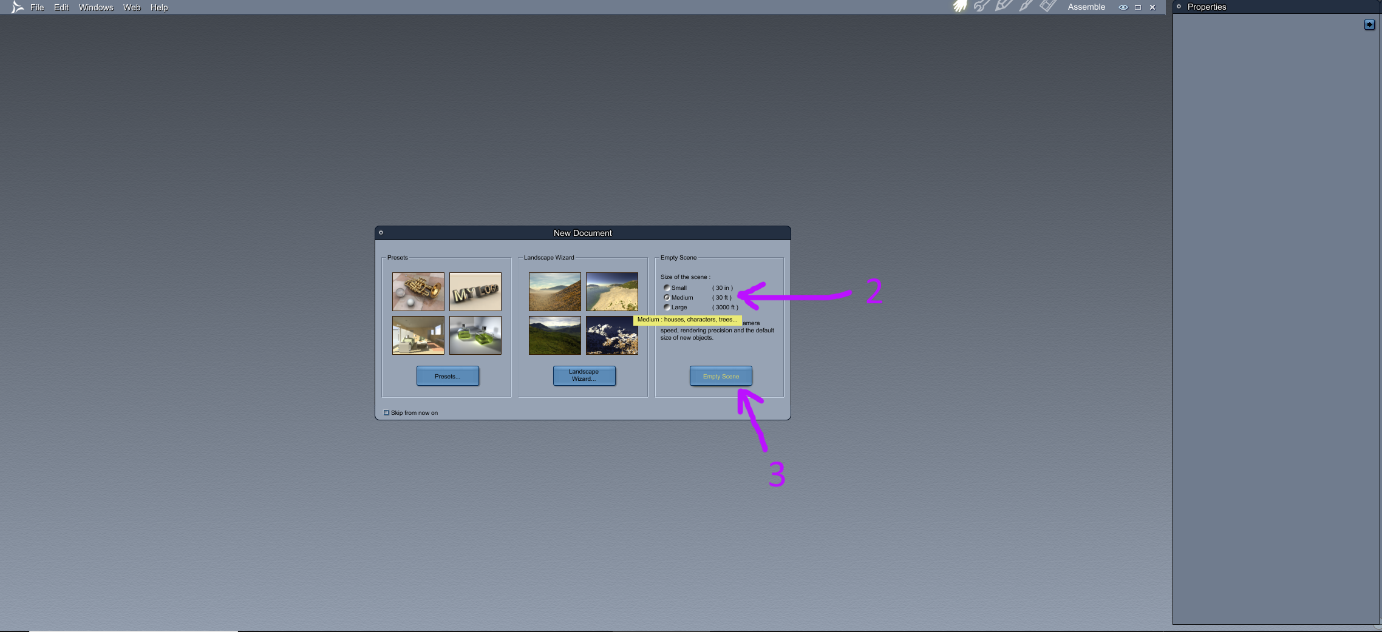Open the Model room wrench icon
This screenshot has height=632, width=1382.
pos(982,6)
